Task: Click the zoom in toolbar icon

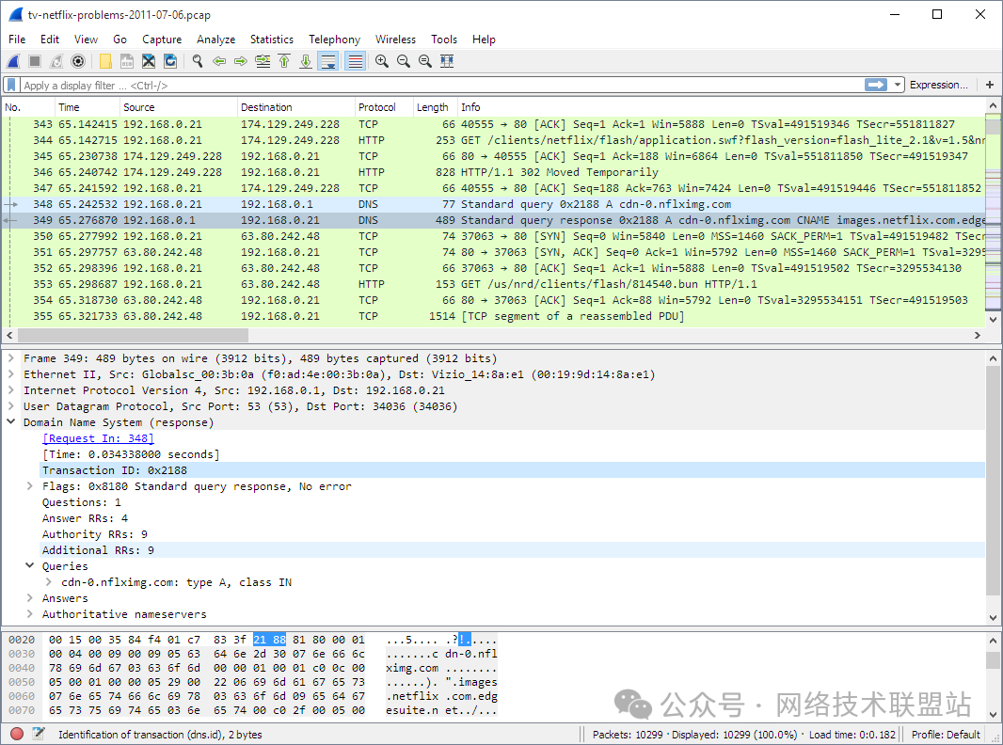Action: coord(382,61)
